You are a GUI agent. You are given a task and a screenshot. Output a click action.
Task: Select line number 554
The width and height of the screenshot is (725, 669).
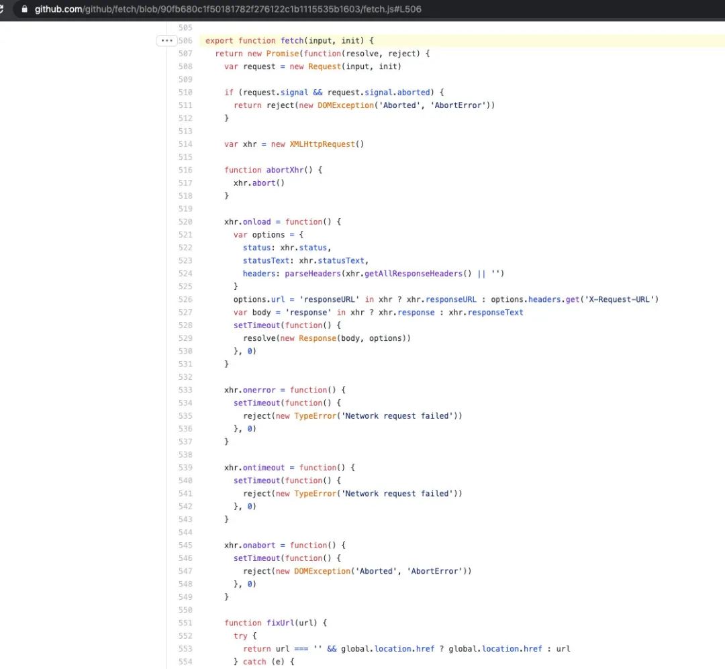pyautogui.click(x=185, y=662)
